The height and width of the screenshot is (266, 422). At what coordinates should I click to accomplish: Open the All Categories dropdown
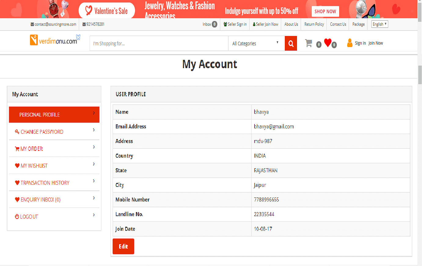point(256,43)
